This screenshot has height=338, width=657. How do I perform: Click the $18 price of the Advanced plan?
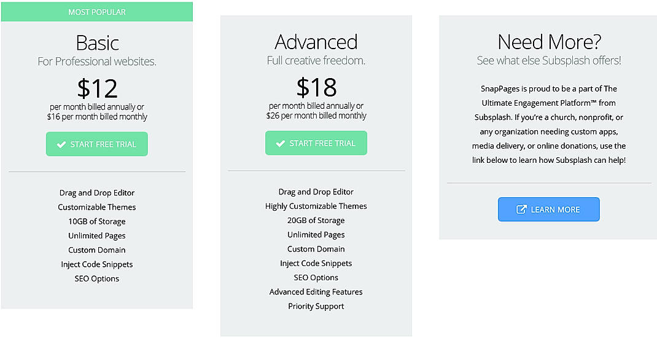[x=316, y=87]
